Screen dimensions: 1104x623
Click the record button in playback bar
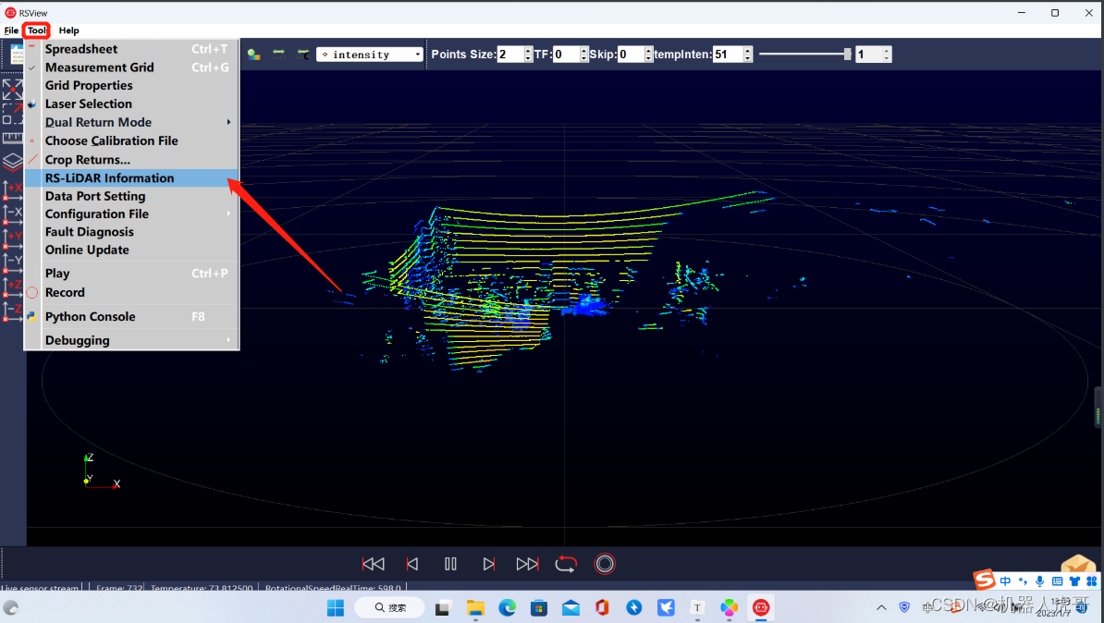pyautogui.click(x=605, y=564)
